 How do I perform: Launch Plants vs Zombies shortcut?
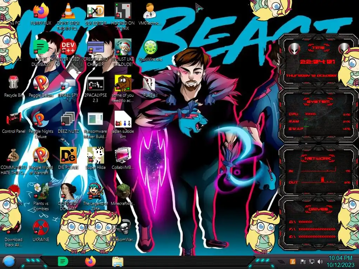[41, 191]
